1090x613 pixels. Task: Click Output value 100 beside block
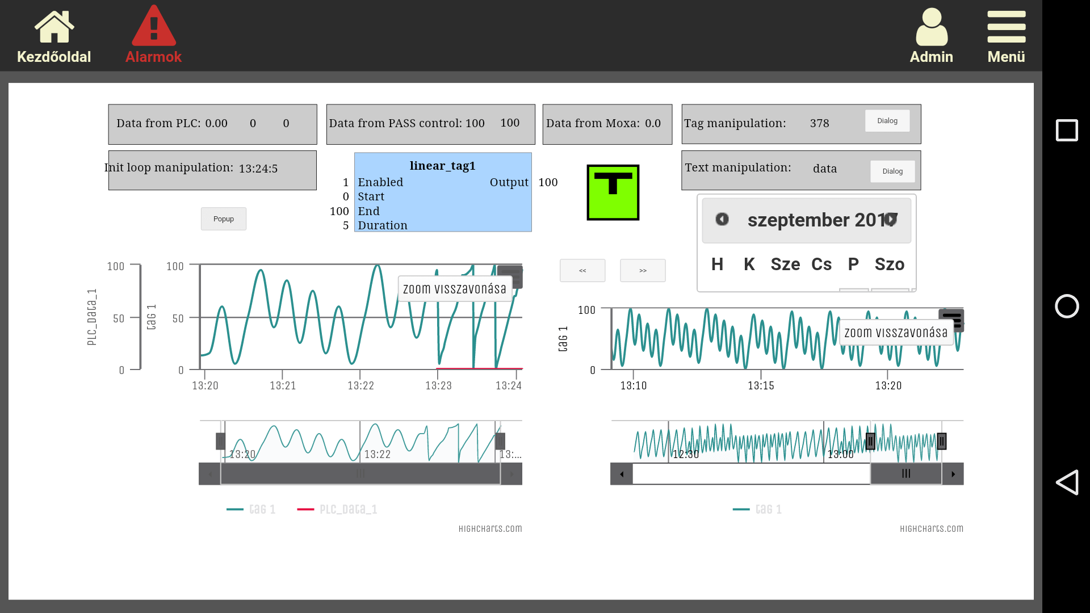548,182
